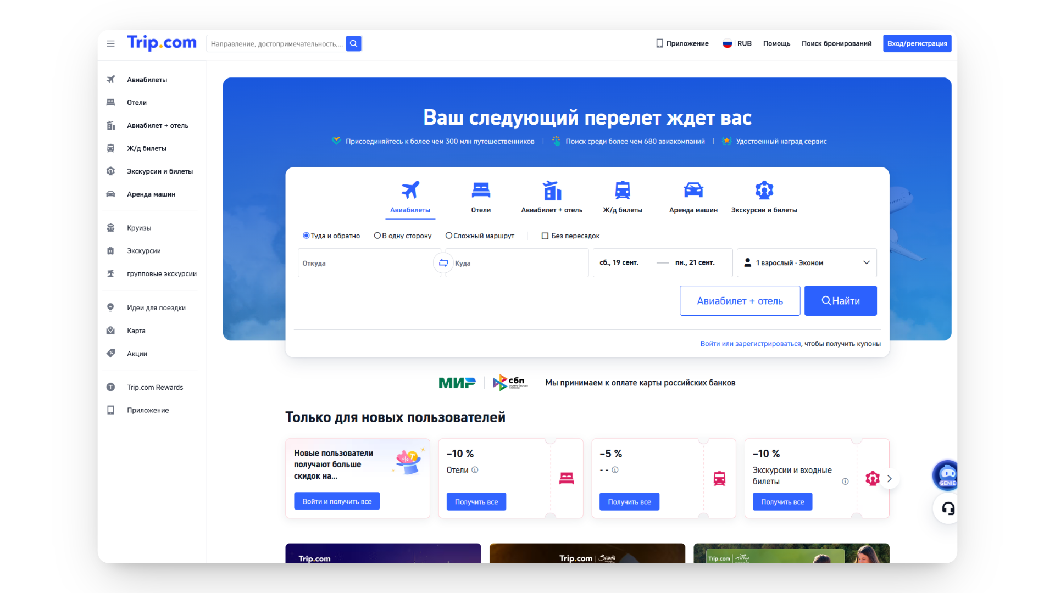Click the icon beside sidebar Экскурсии
Image resolution: width=1055 pixels, height=593 pixels.
(x=110, y=251)
